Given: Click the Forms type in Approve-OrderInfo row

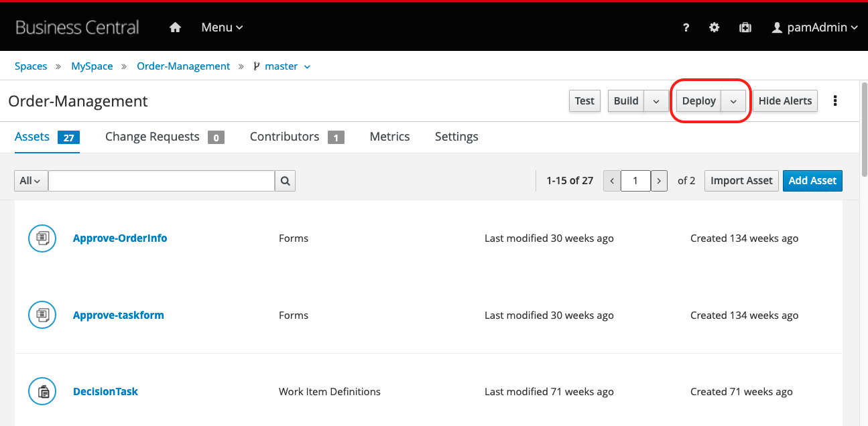Looking at the screenshot, I should (294, 238).
